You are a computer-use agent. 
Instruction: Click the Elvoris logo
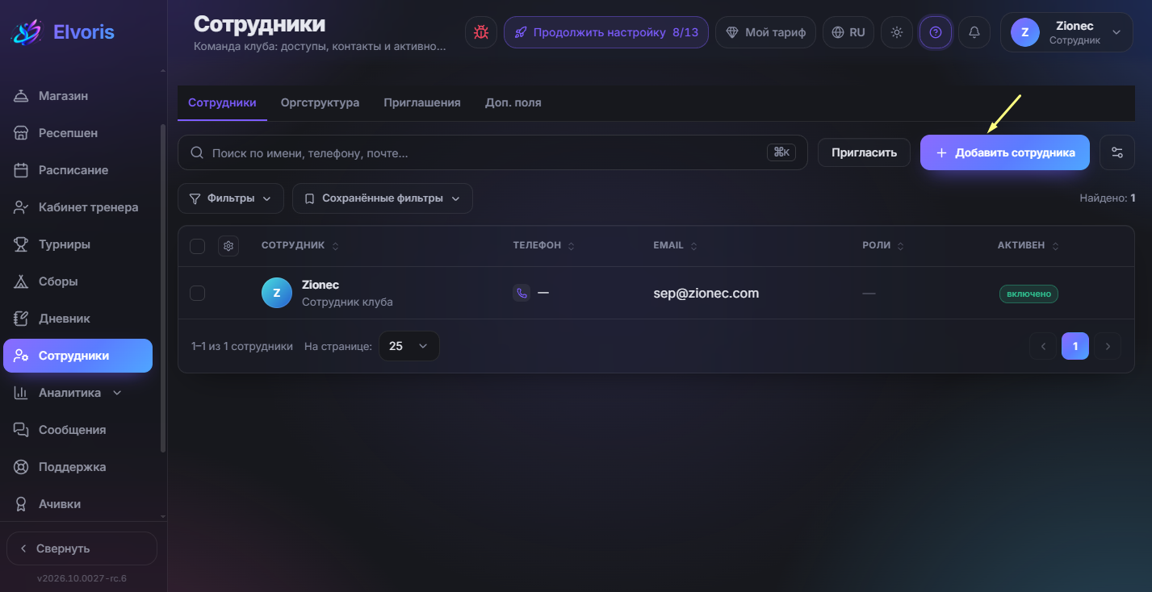(63, 32)
